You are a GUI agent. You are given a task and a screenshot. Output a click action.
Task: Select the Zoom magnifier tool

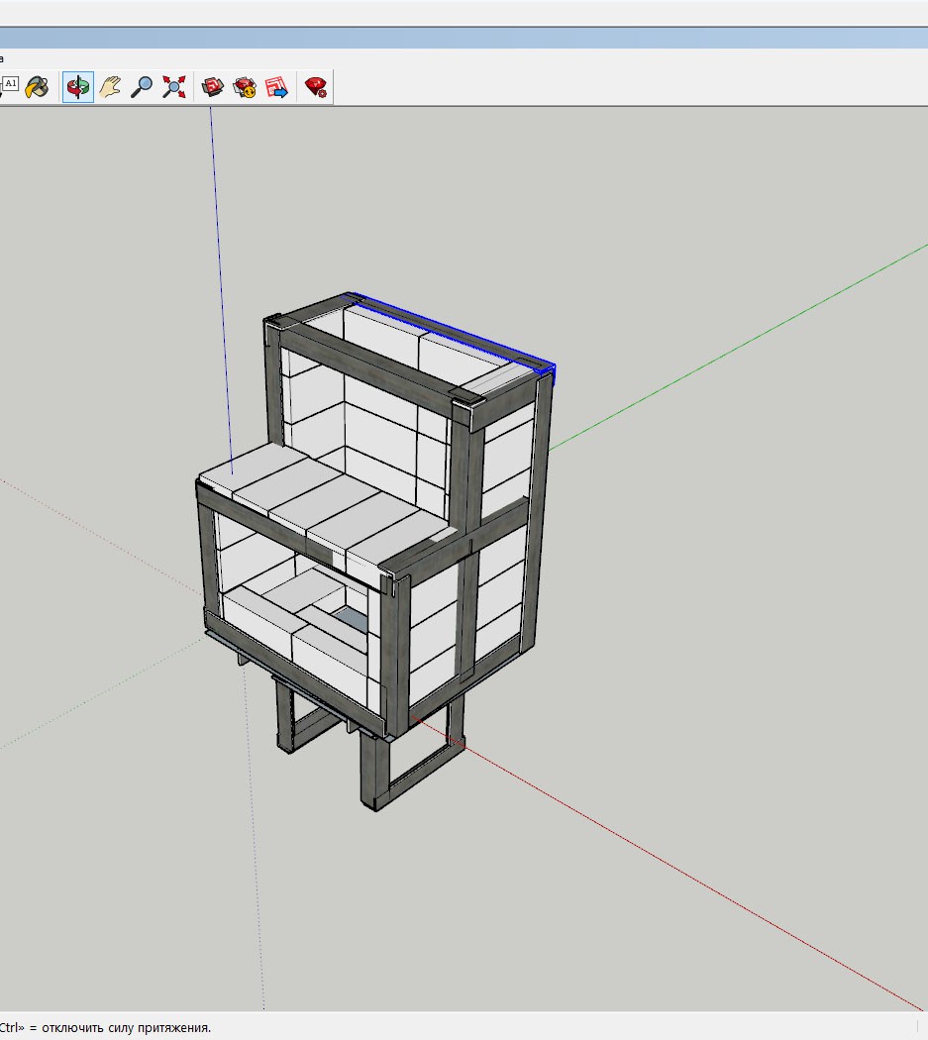(142, 87)
